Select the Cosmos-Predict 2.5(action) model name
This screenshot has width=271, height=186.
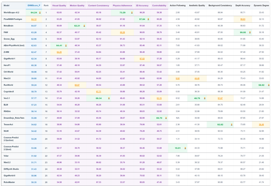click(x=11, y=139)
